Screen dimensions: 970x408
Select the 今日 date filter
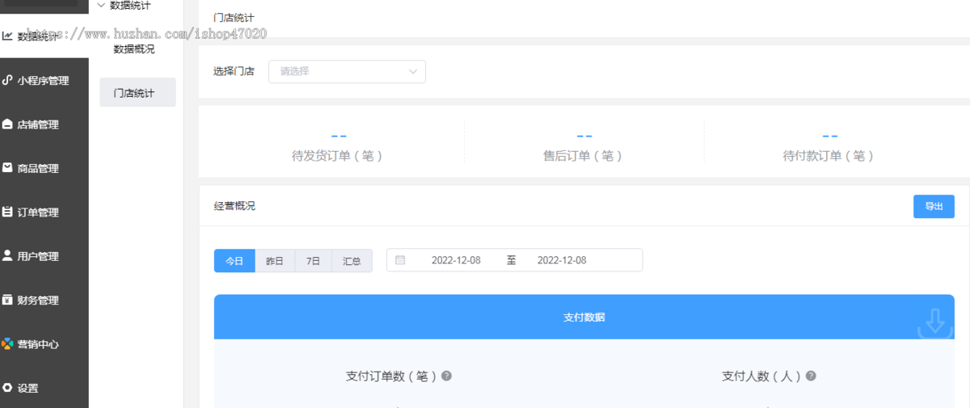click(234, 261)
